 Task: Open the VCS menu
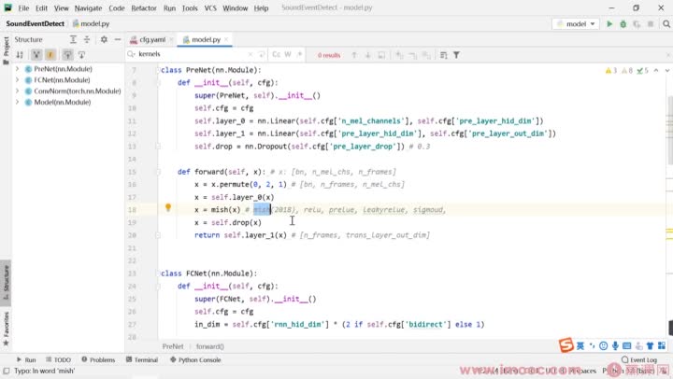[210, 8]
